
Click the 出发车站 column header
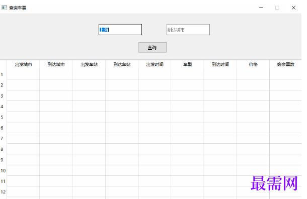[x=89, y=64]
